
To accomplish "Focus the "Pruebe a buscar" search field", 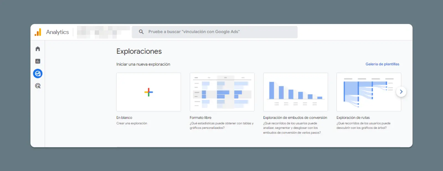I will tap(216, 32).
